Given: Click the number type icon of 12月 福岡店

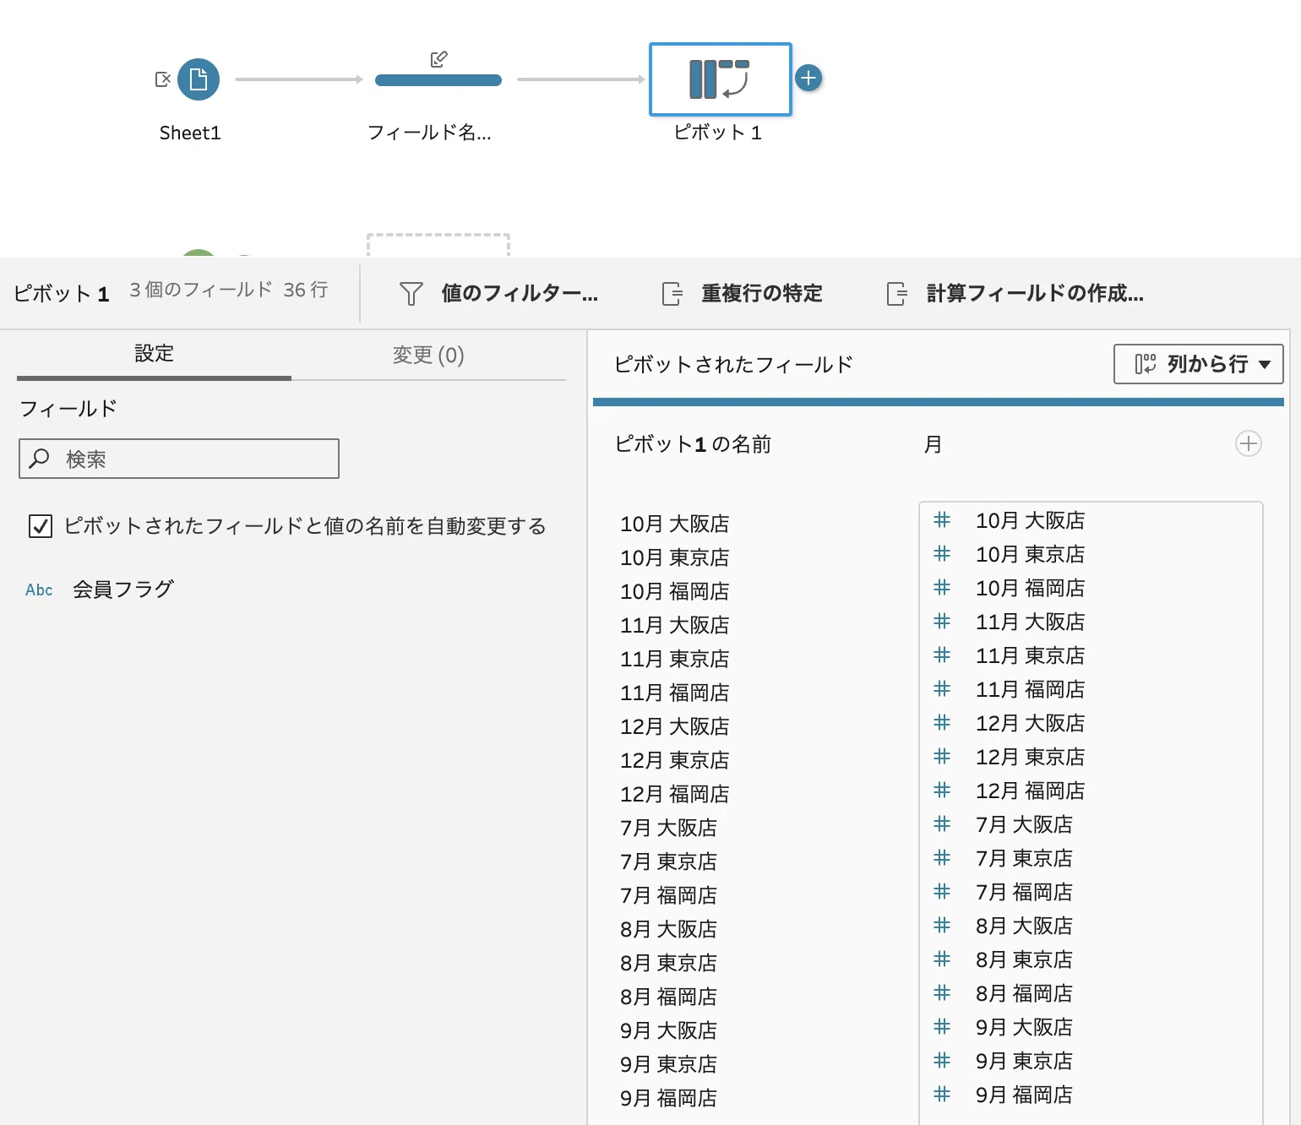Looking at the screenshot, I should [942, 791].
